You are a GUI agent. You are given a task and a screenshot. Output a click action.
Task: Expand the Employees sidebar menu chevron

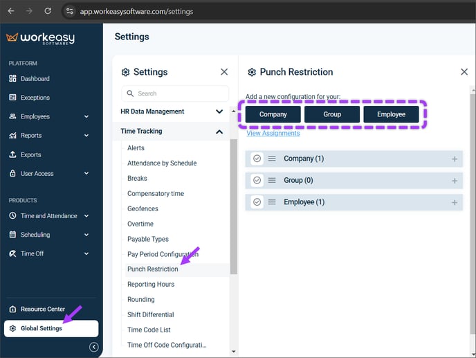[x=86, y=117]
